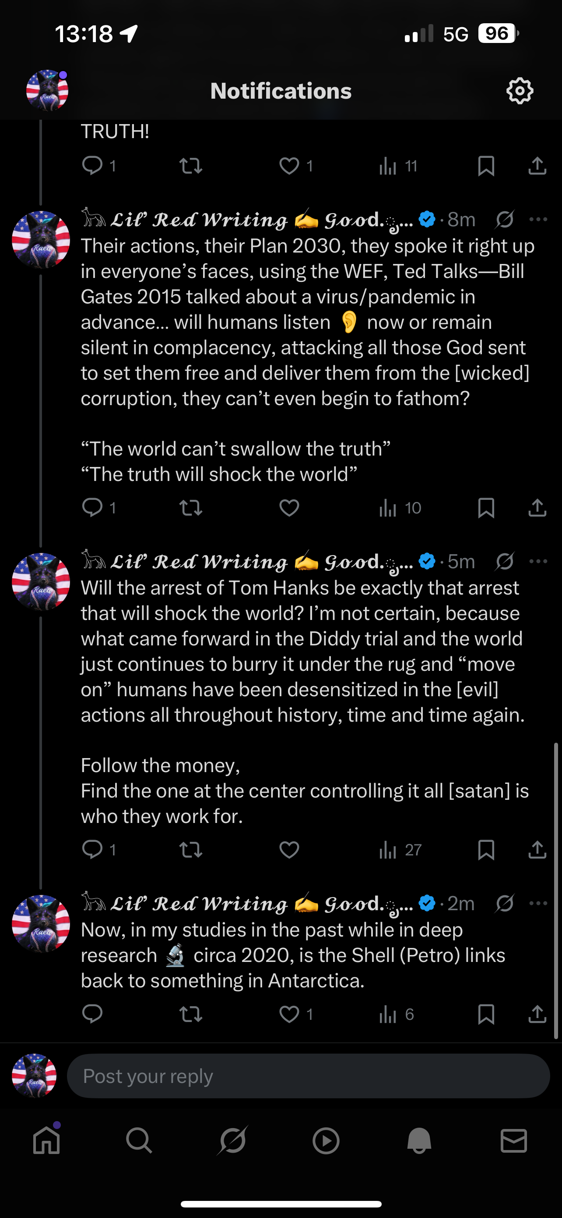The height and width of the screenshot is (1218, 562).
Task: Open more options on 5m post
Action: pyautogui.click(x=538, y=561)
